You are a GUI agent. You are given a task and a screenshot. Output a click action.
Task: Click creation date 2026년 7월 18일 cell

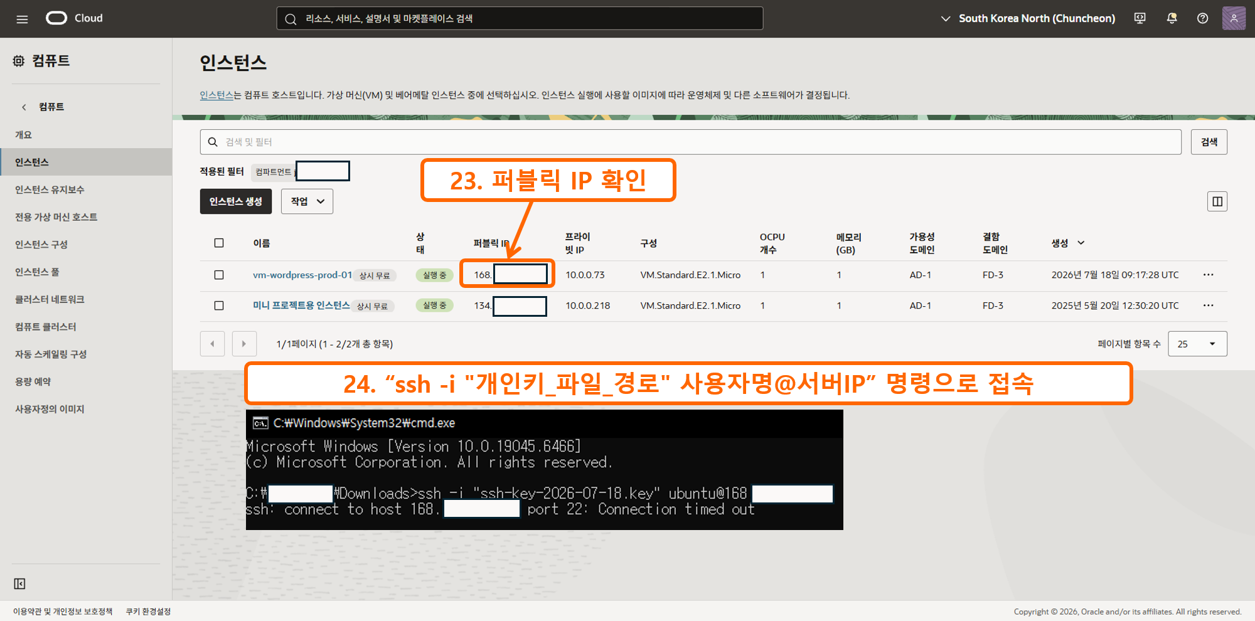pyautogui.click(x=1115, y=275)
